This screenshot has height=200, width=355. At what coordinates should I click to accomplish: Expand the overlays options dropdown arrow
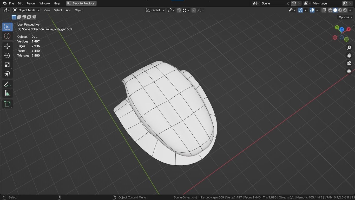coord(317,10)
